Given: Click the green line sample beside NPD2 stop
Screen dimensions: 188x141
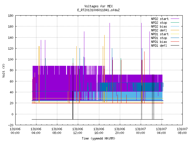Looking at the screenshot, I should [x=175, y=23].
